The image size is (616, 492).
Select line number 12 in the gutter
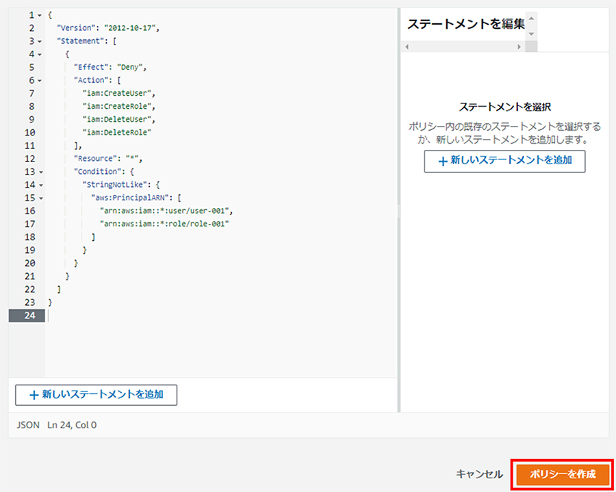click(x=30, y=159)
